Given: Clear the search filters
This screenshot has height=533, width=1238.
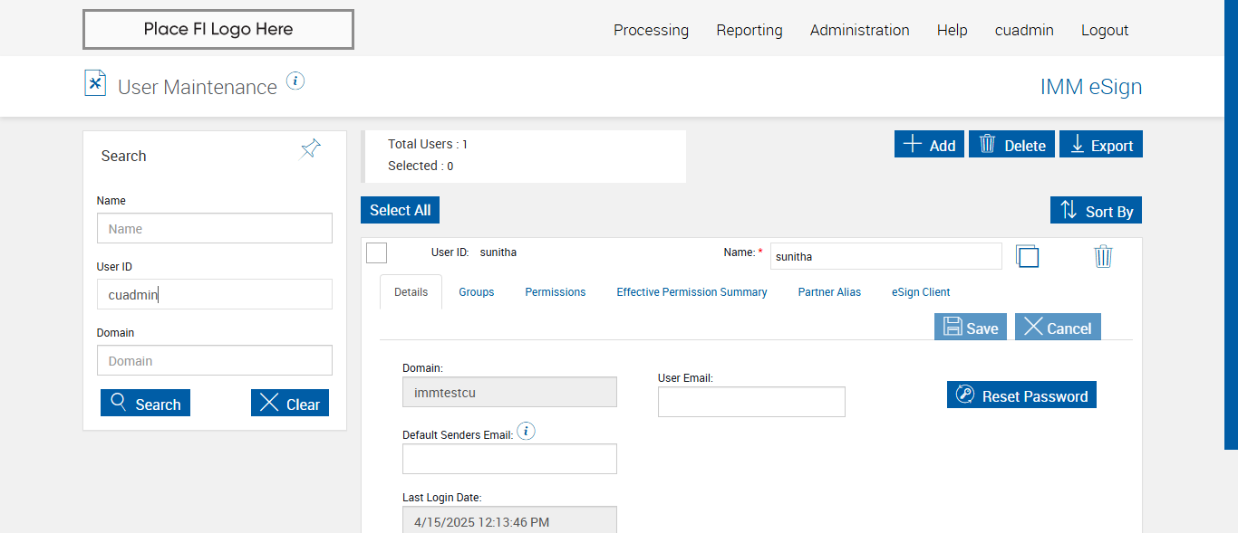Looking at the screenshot, I should pyautogui.click(x=289, y=404).
